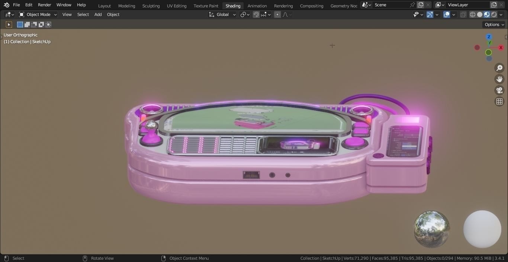Screen dimensions: 508x262
Task: Enable Solid viewport shading mode
Action: [479, 14]
